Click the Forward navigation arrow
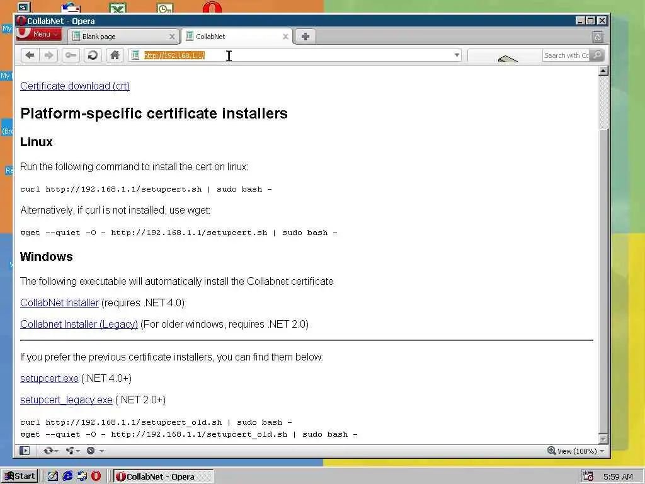 click(49, 55)
